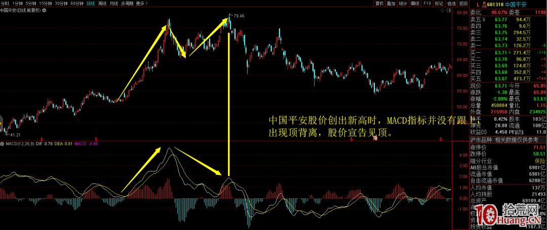Click the R300 badge beside stock code
This screenshot has height=230, width=547.
click(x=484, y=4)
